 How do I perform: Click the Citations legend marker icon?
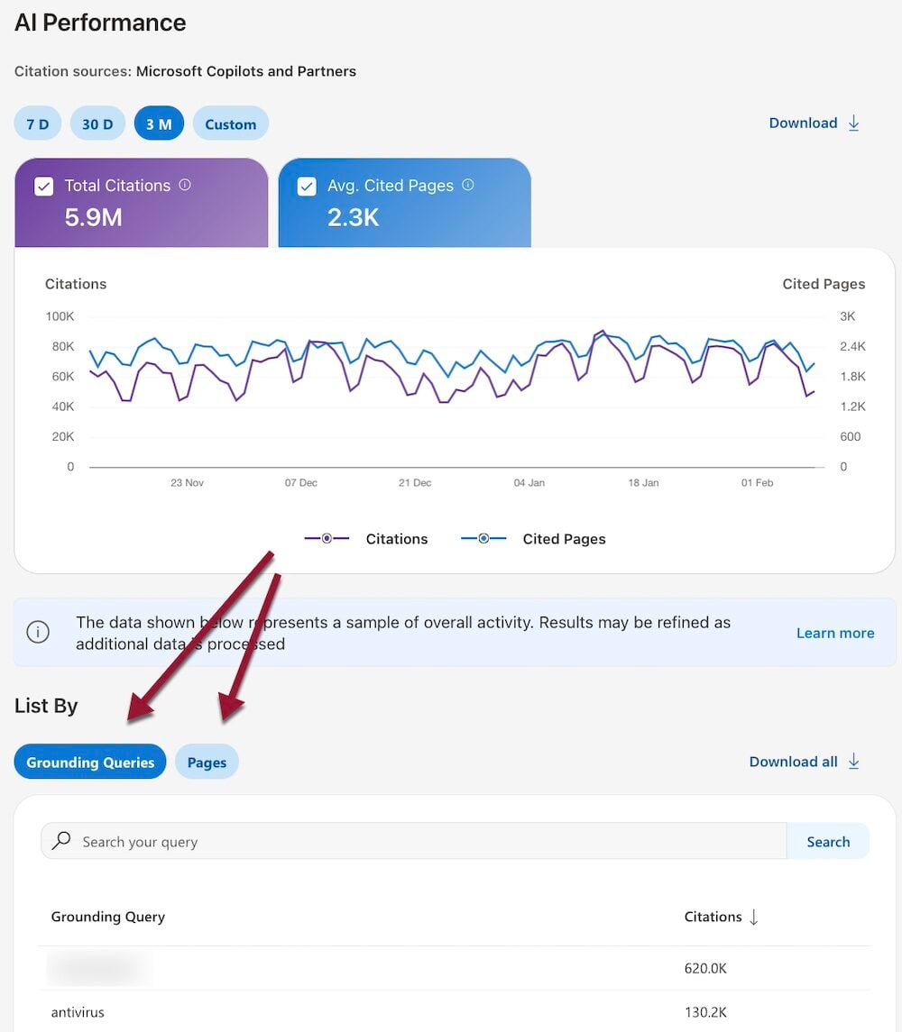pyautogui.click(x=327, y=539)
